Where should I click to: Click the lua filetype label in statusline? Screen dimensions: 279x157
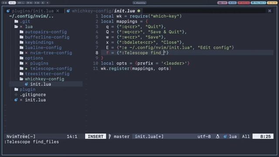tap(233, 137)
